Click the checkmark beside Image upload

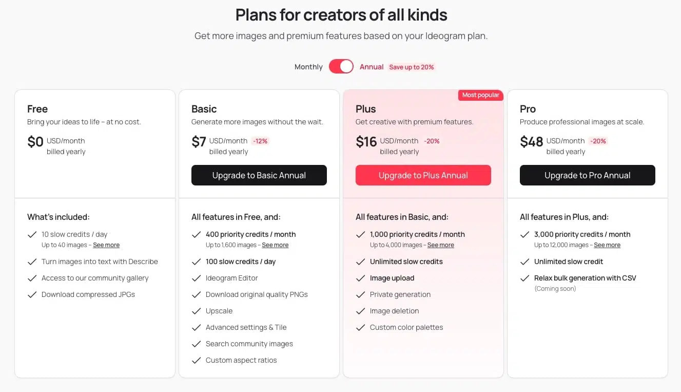(x=361, y=278)
